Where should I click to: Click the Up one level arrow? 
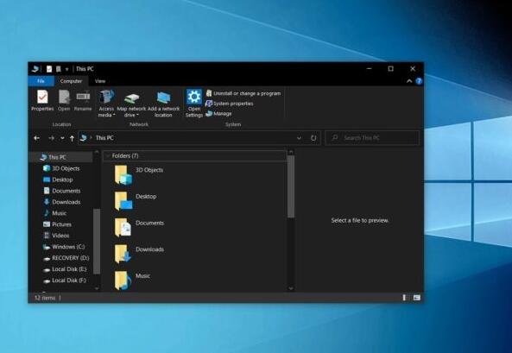(x=72, y=138)
